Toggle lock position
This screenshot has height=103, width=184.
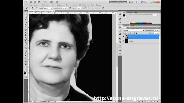tap(134, 33)
